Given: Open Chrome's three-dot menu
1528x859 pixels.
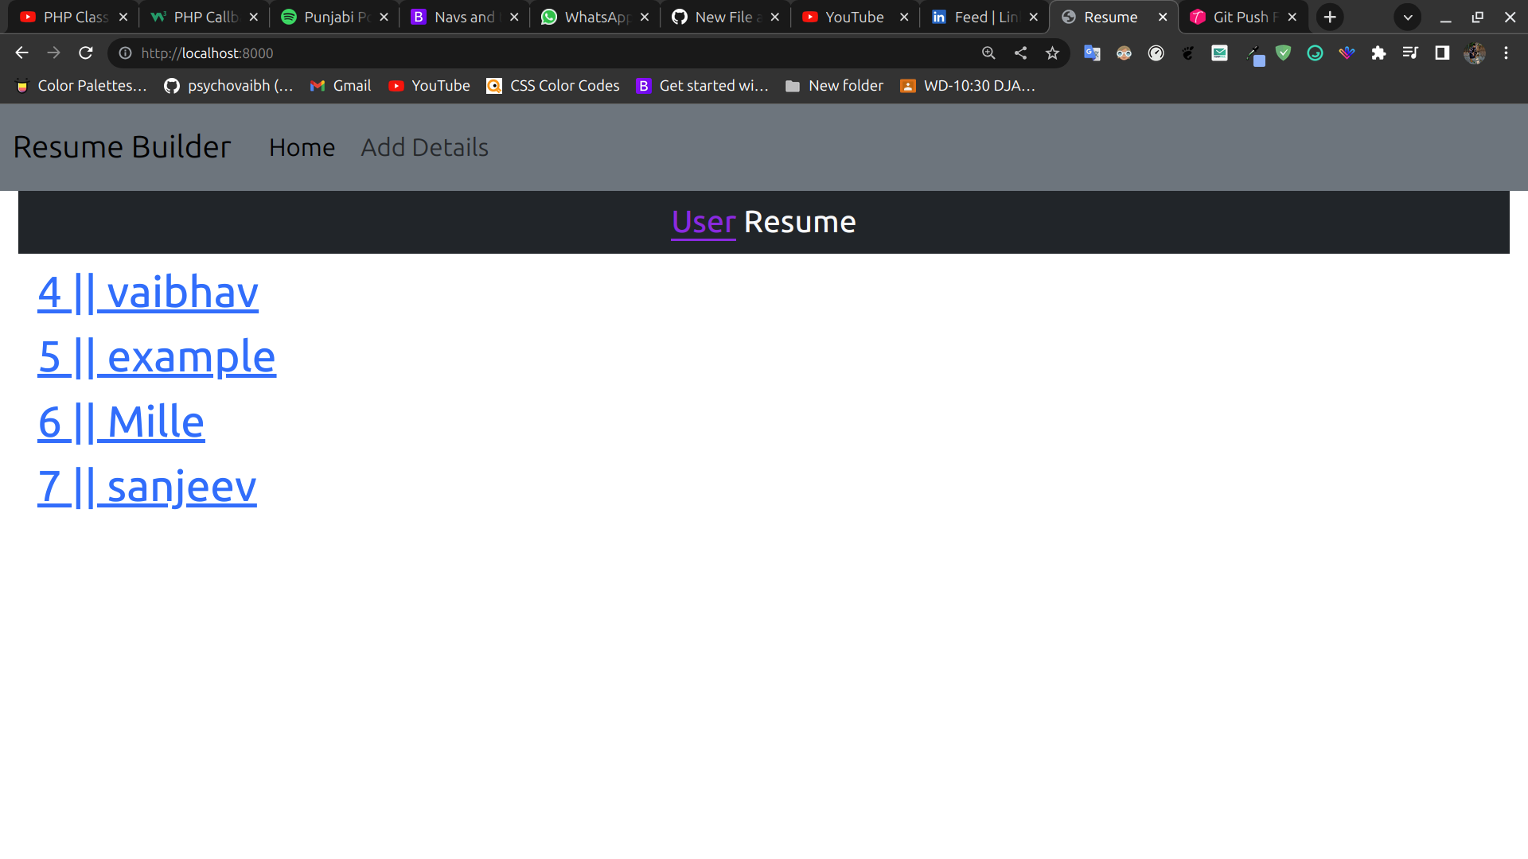Looking at the screenshot, I should click(x=1507, y=53).
